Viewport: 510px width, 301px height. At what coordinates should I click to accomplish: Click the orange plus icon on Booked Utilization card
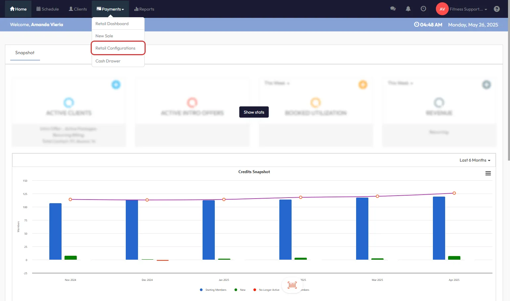[x=363, y=85]
